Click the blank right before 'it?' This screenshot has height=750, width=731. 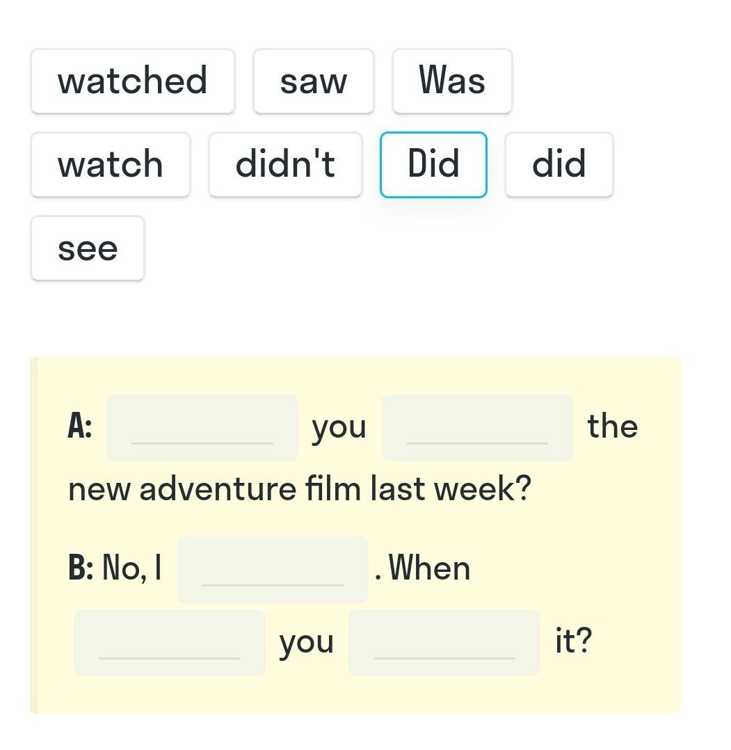444,642
